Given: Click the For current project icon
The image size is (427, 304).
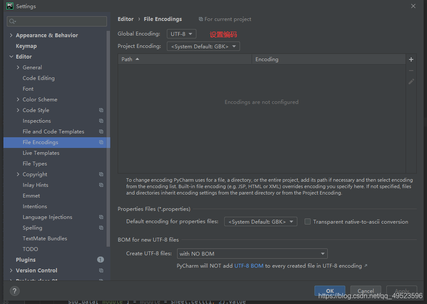Looking at the screenshot, I should click(200, 19).
